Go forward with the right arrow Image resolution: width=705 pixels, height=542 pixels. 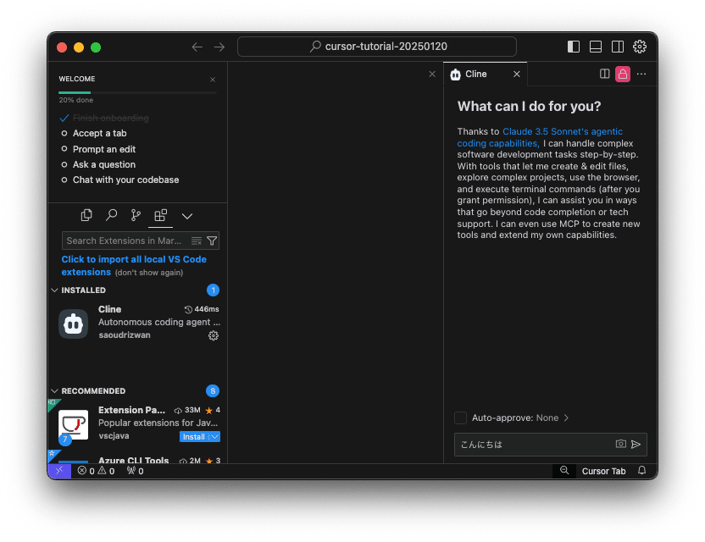(x=219, y=47)
